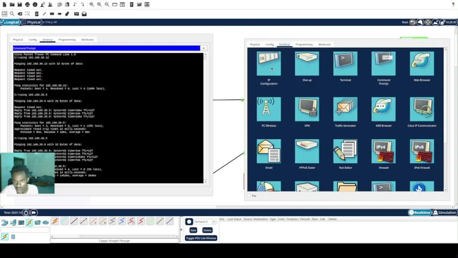Image resolution: width=458 pixels, height=258 pixels.
Task: Launch the Traffic Generator app
Action: 345,109
